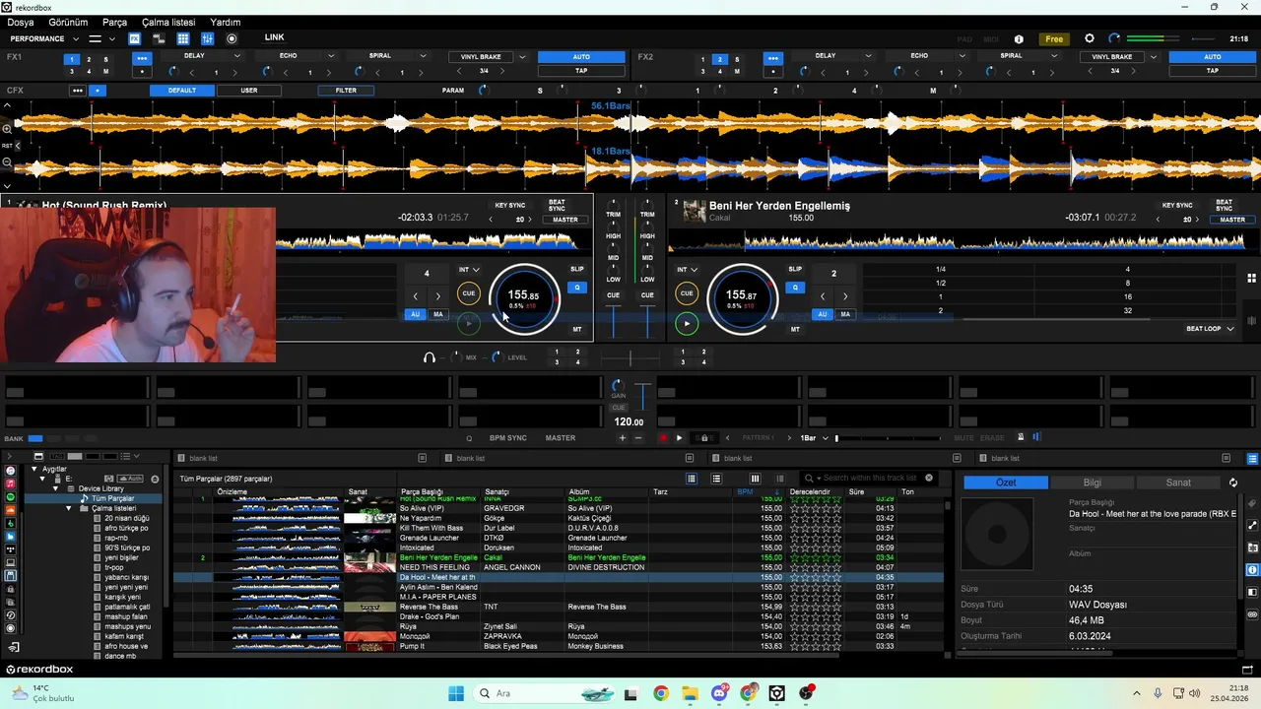Open the Parça menu
The width and height of the screenshot is (1261, 709).
[115, 22]
